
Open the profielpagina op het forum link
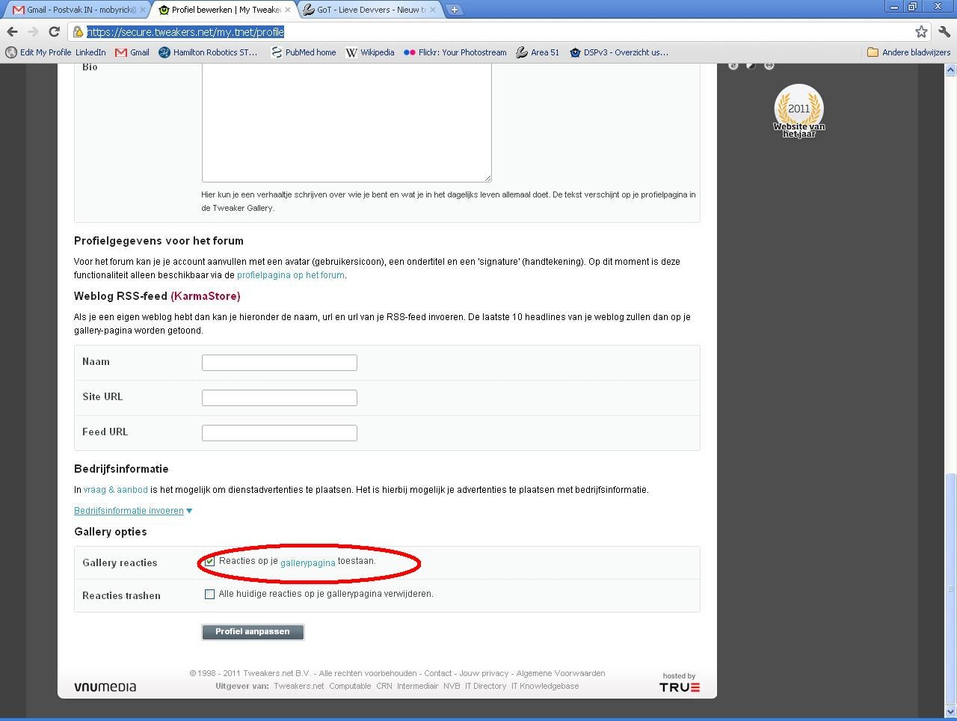291,275
